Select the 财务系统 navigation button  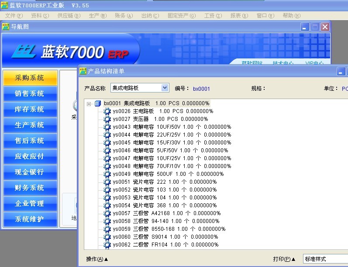click(31, 188)
